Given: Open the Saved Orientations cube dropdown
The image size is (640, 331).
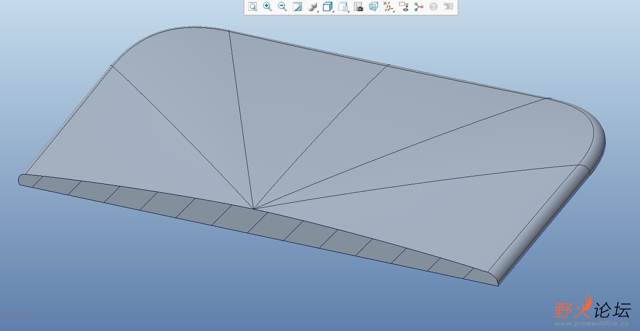Looking at the screenshot, I should [x=328, y=7].
